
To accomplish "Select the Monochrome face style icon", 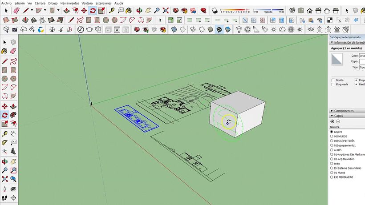I will [x=228, y=29].
